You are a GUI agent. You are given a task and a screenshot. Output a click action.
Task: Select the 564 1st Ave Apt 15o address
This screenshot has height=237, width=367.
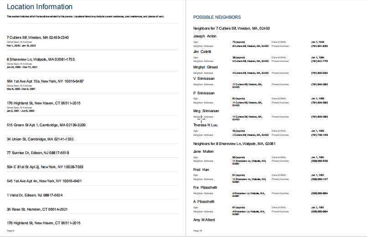[45, 81]
